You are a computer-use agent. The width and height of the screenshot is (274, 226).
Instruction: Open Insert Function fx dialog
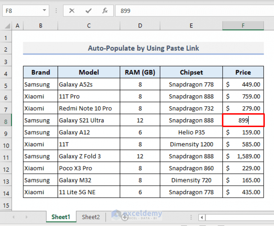[x=105, y=11]
